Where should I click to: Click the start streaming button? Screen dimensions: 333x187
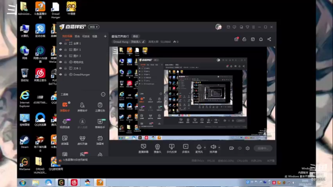tap(263, 148)
